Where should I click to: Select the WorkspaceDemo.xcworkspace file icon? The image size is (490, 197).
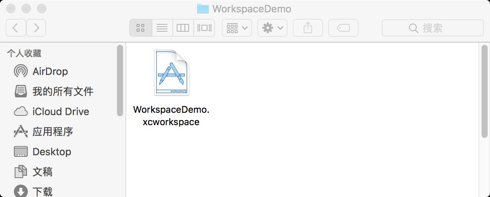[x=172, y=72]
